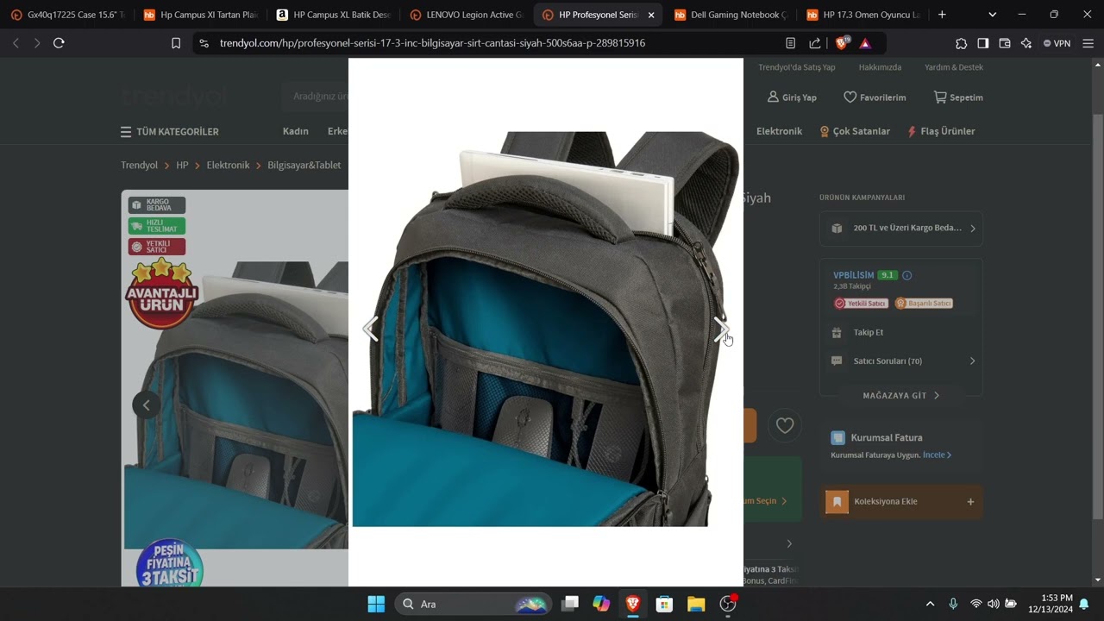Expand 200 TL ve Üzeri Kargo campaign
Image resolution: width=1104 pixels, height=621 pixels.
pyautogui.click(x=901, y=229)
